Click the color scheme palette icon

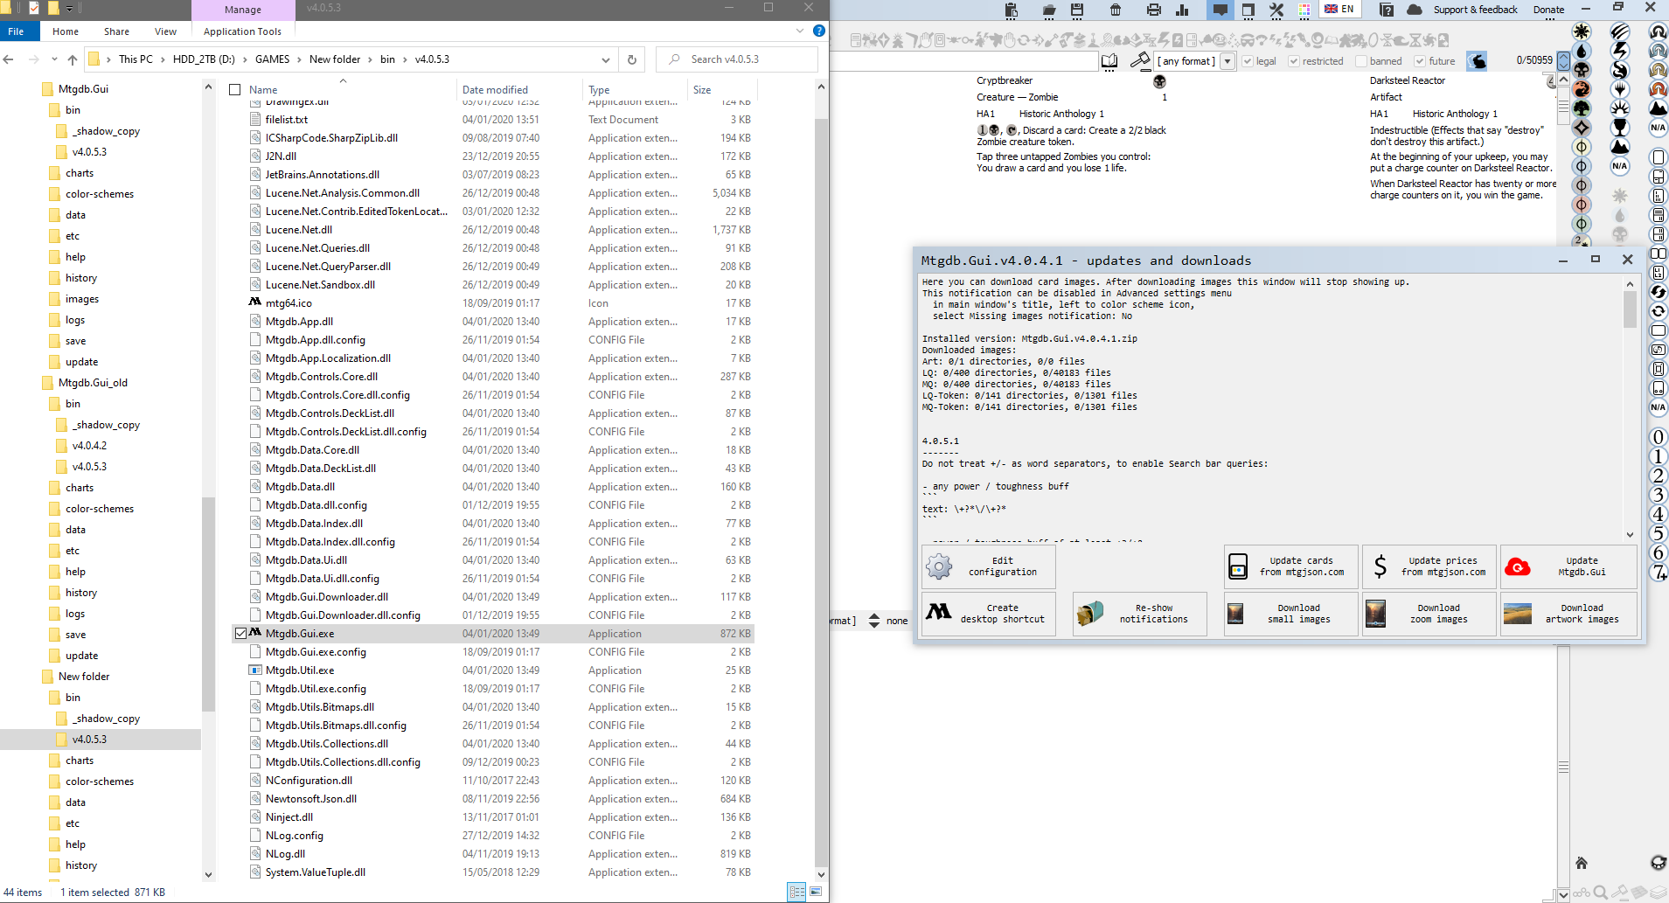pyautogui.click(x=1304, y=10)
